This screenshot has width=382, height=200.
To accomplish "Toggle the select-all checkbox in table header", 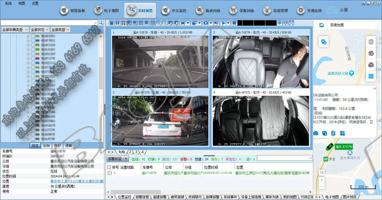I will pos(109,167).
